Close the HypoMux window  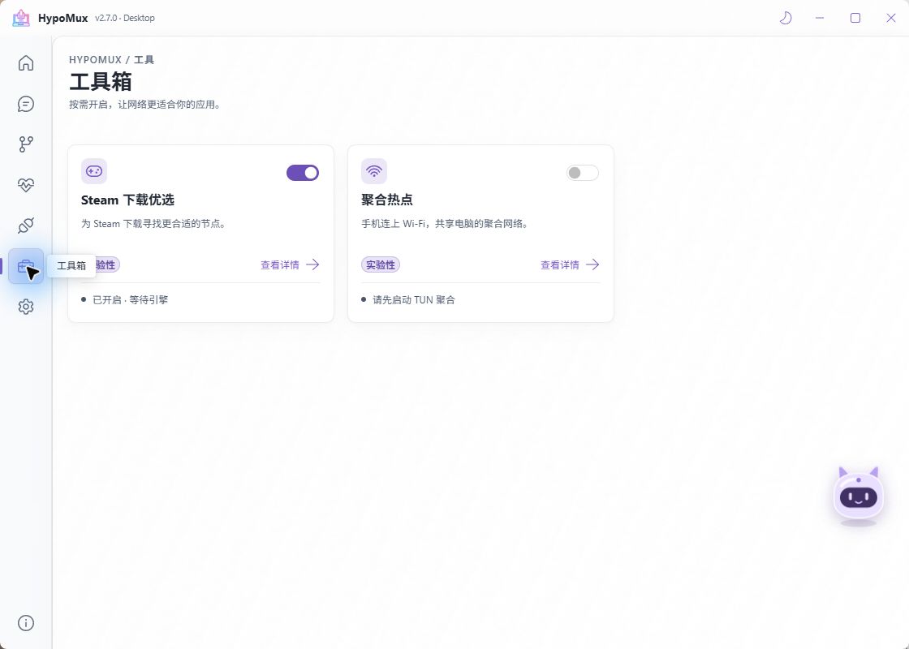[891, 18]
